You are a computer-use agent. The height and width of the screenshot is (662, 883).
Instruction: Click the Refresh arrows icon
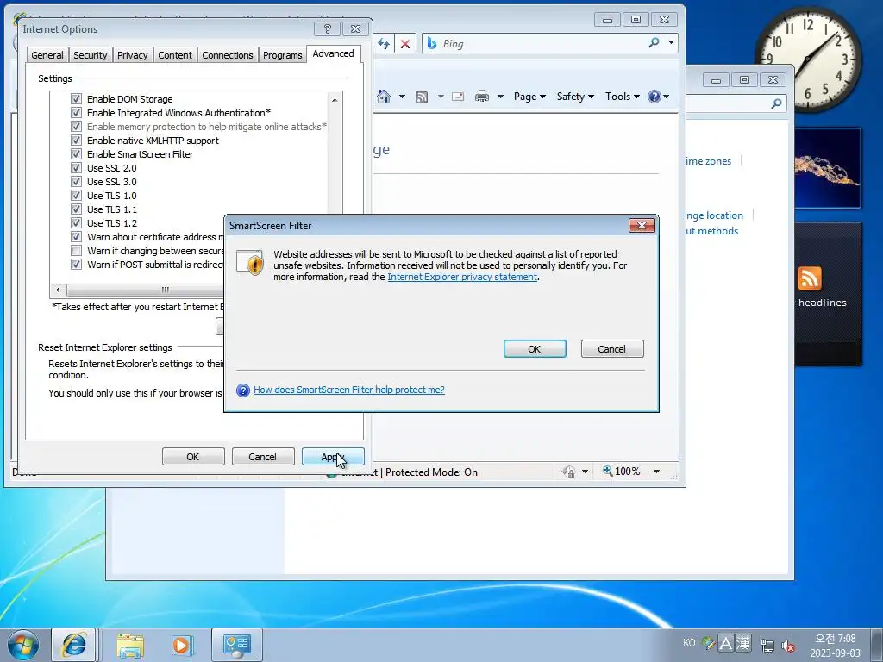tap(384, 44)
